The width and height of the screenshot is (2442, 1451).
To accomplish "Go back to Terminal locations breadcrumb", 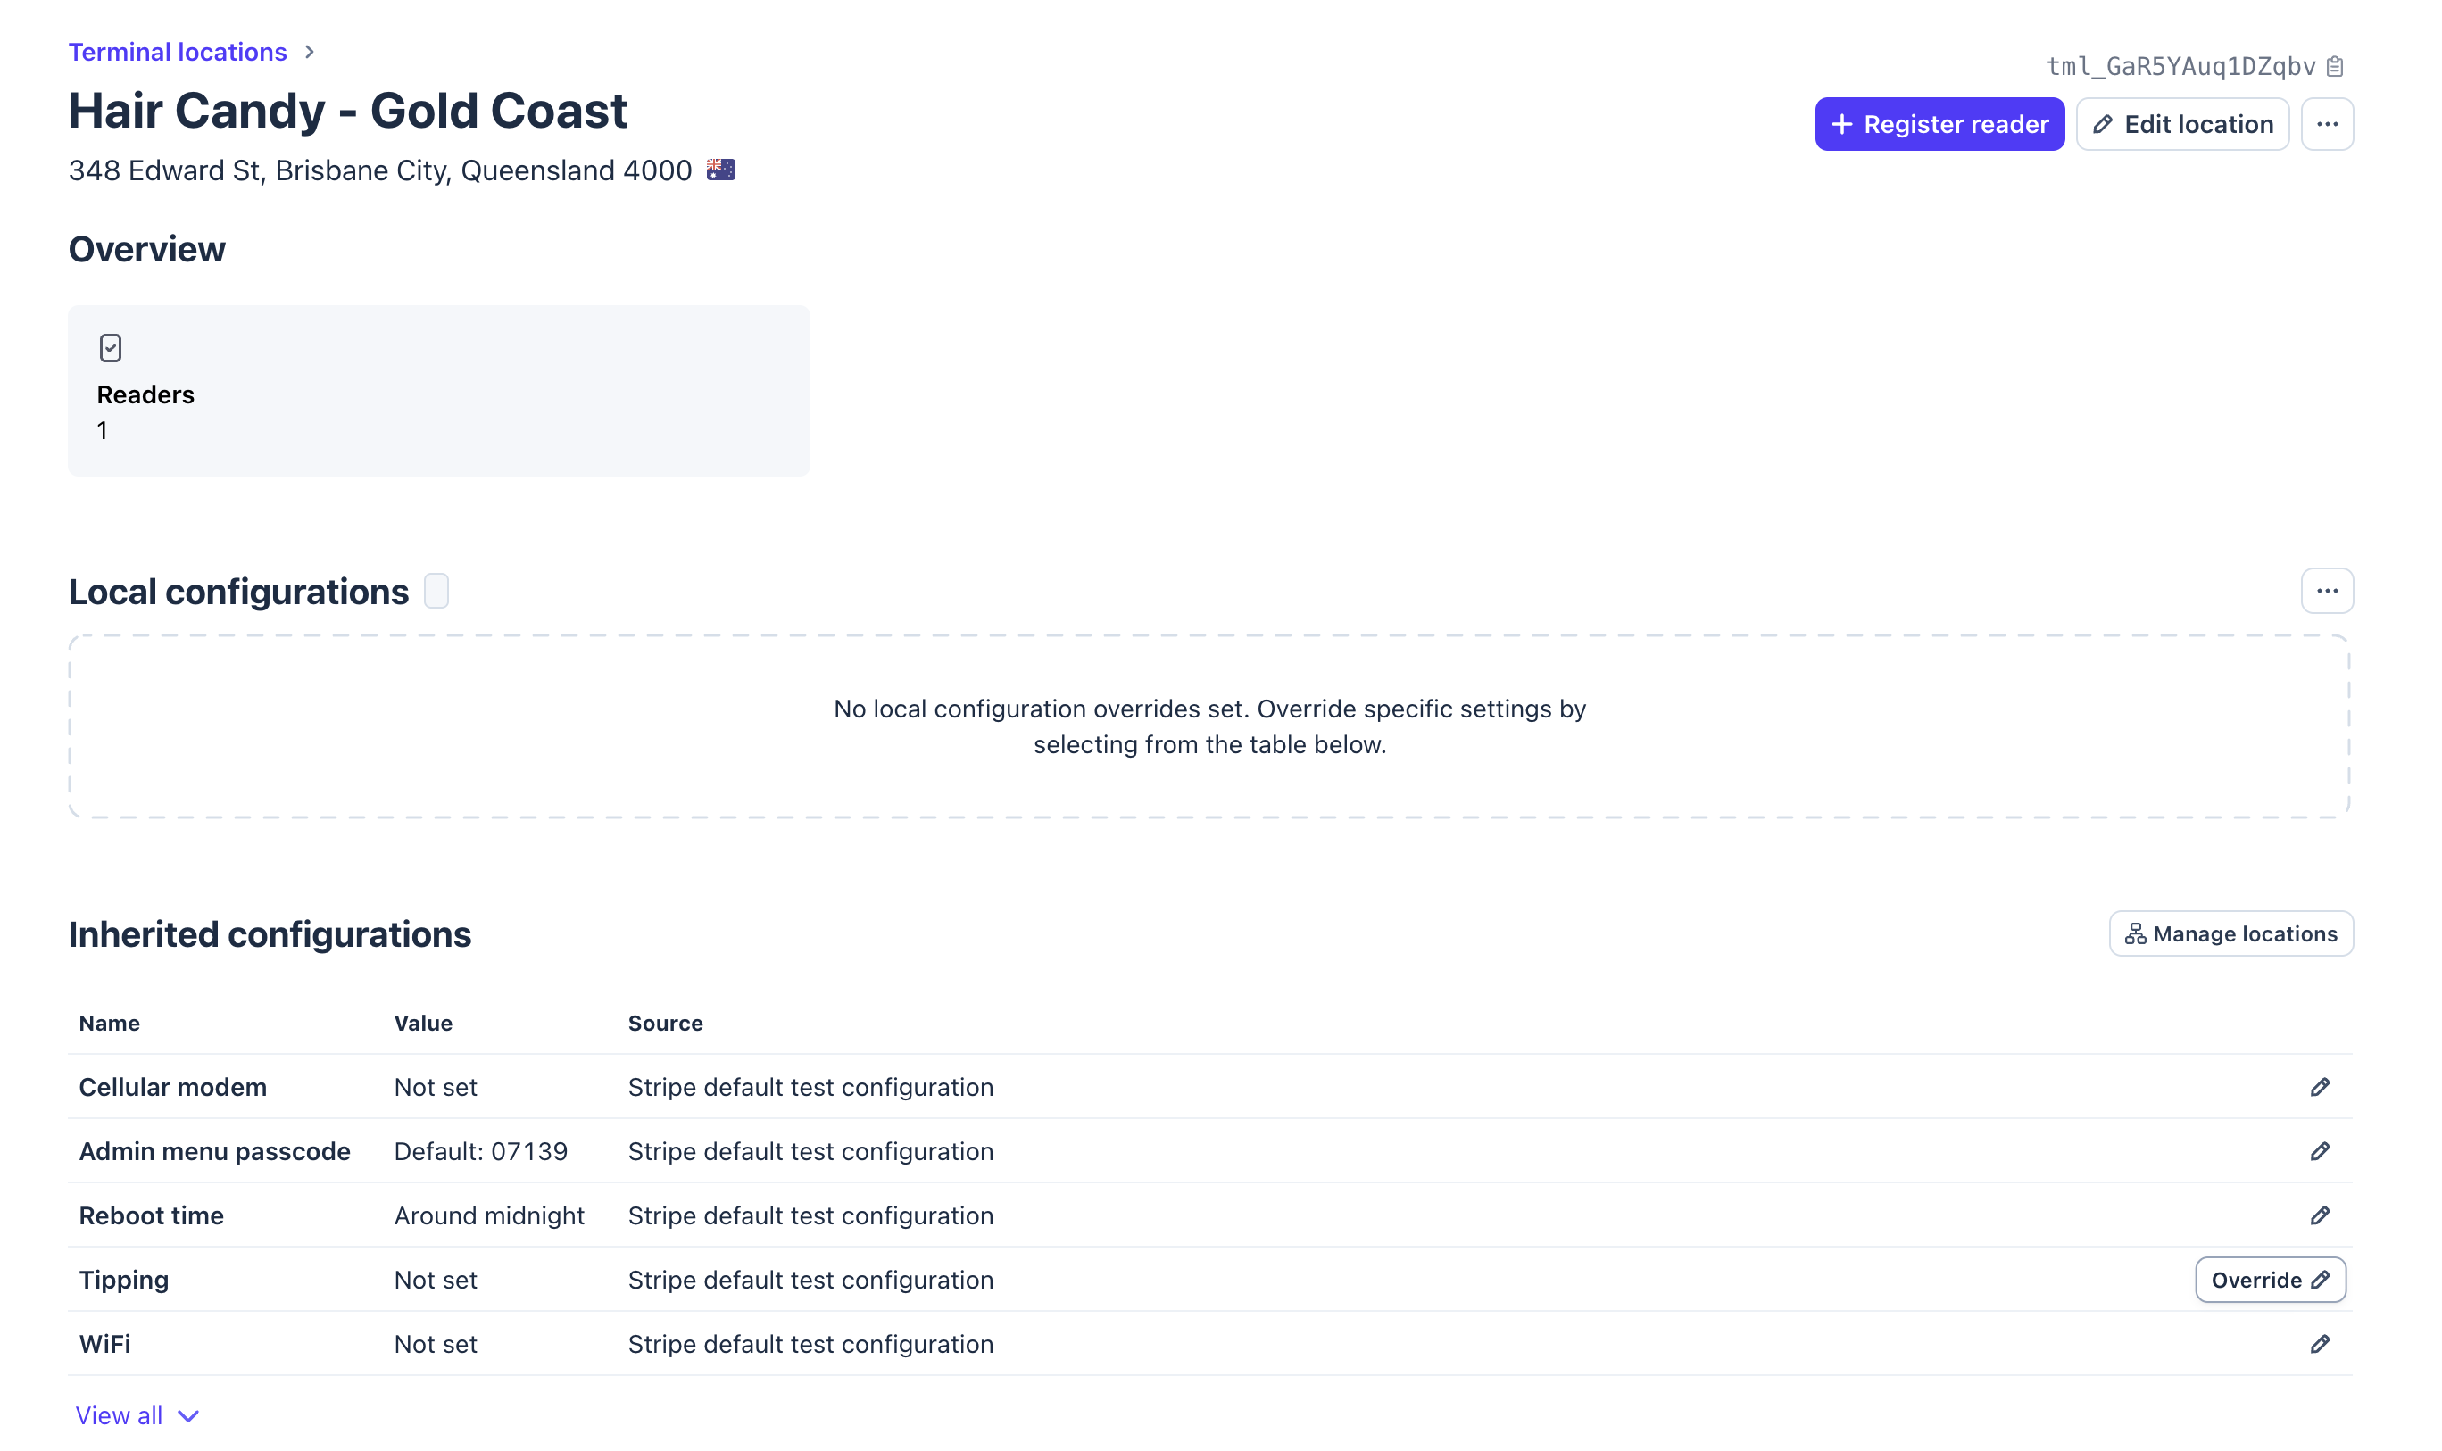I will (177, 52).
